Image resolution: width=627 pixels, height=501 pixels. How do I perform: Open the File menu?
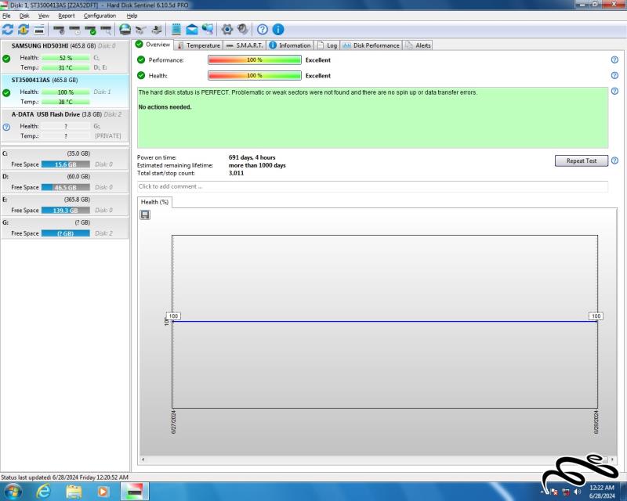pos(6,16)
